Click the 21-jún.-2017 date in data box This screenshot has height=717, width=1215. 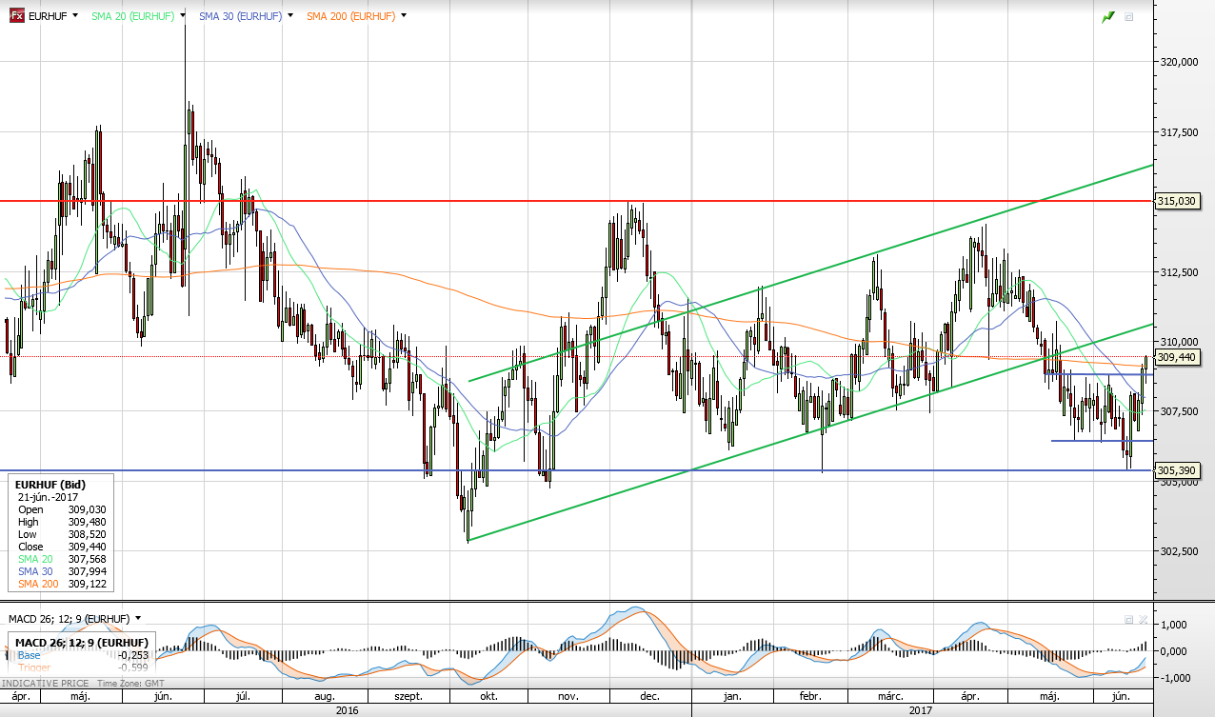coord(48,497)
